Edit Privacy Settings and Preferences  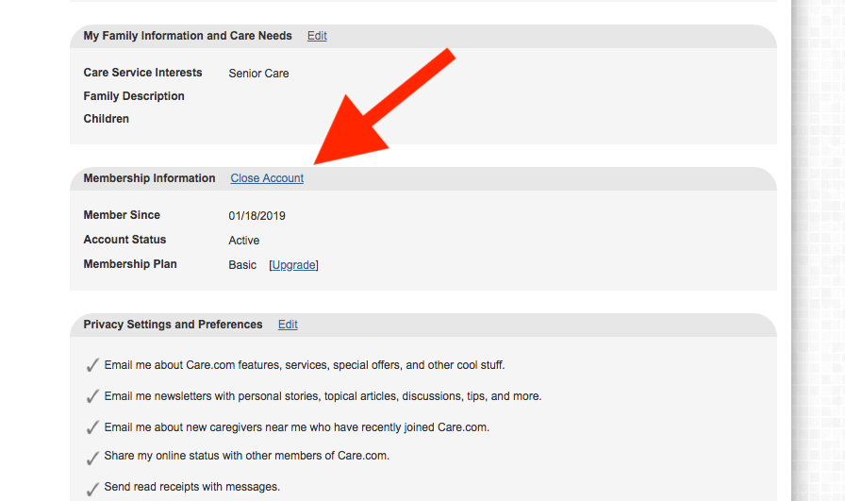coord(288,325)
